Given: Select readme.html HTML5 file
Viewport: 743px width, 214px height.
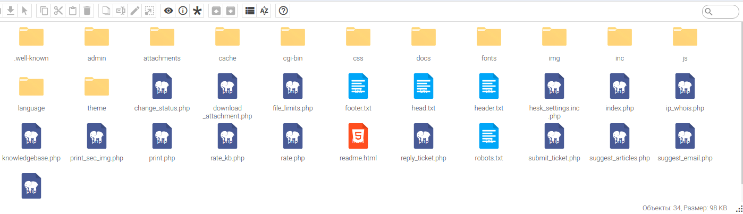Looking at the screenshot, I should click(x=358, y=142).
